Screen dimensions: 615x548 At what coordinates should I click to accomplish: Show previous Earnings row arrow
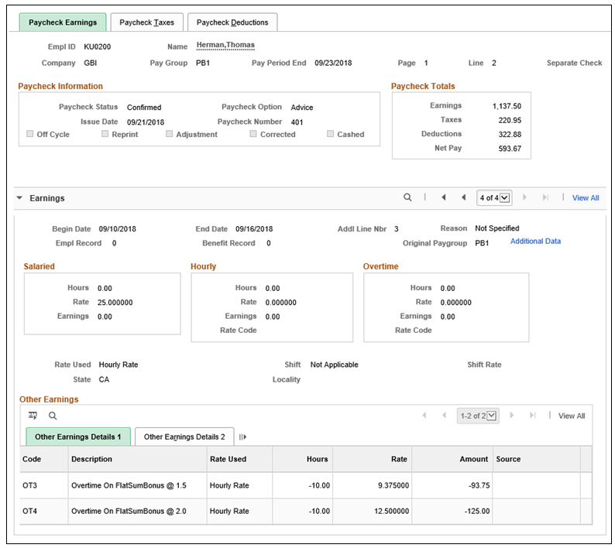[464, 197]
